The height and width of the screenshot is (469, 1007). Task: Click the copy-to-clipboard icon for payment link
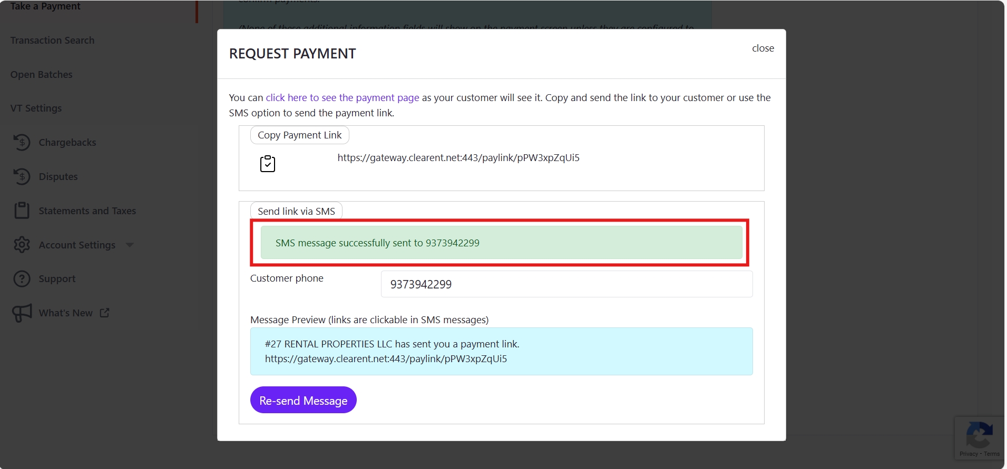click(268, 164)
